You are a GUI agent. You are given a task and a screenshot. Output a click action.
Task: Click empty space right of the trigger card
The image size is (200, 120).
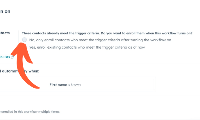pyautogui.click(x=177, y=84)
